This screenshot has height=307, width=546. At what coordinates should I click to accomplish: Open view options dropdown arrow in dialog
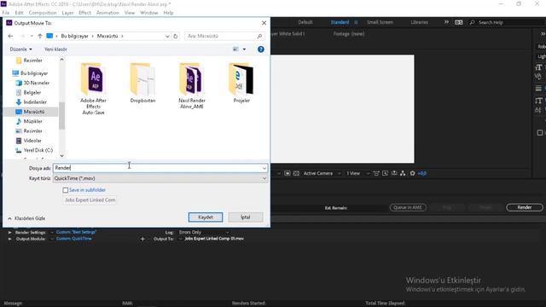coord(244,49)
